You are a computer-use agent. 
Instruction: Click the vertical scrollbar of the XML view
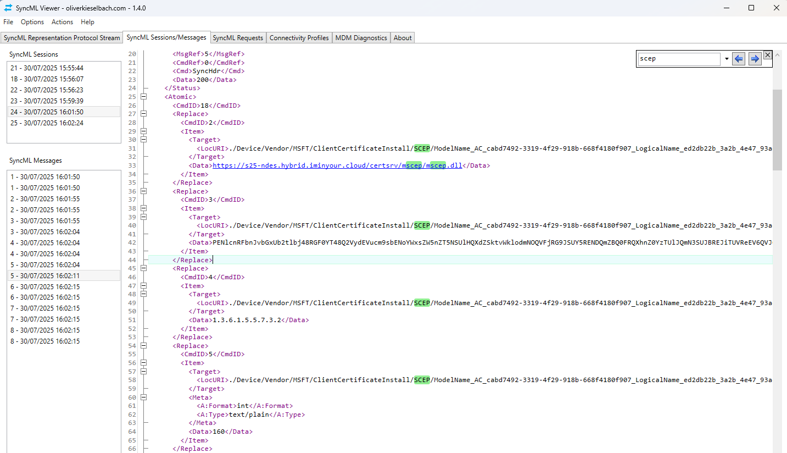pyautogui.click(x=777, y=275)
